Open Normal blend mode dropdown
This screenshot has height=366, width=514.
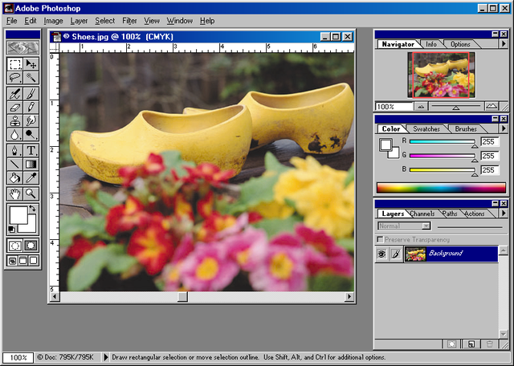click(x=404, y=226)
